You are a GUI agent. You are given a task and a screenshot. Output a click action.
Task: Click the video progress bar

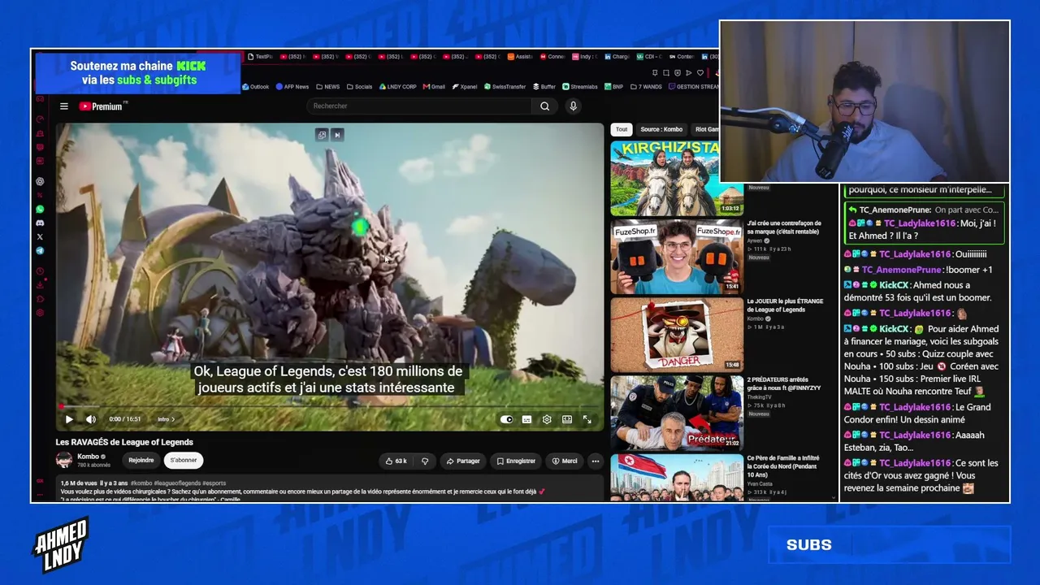click(x=330, y=405)
